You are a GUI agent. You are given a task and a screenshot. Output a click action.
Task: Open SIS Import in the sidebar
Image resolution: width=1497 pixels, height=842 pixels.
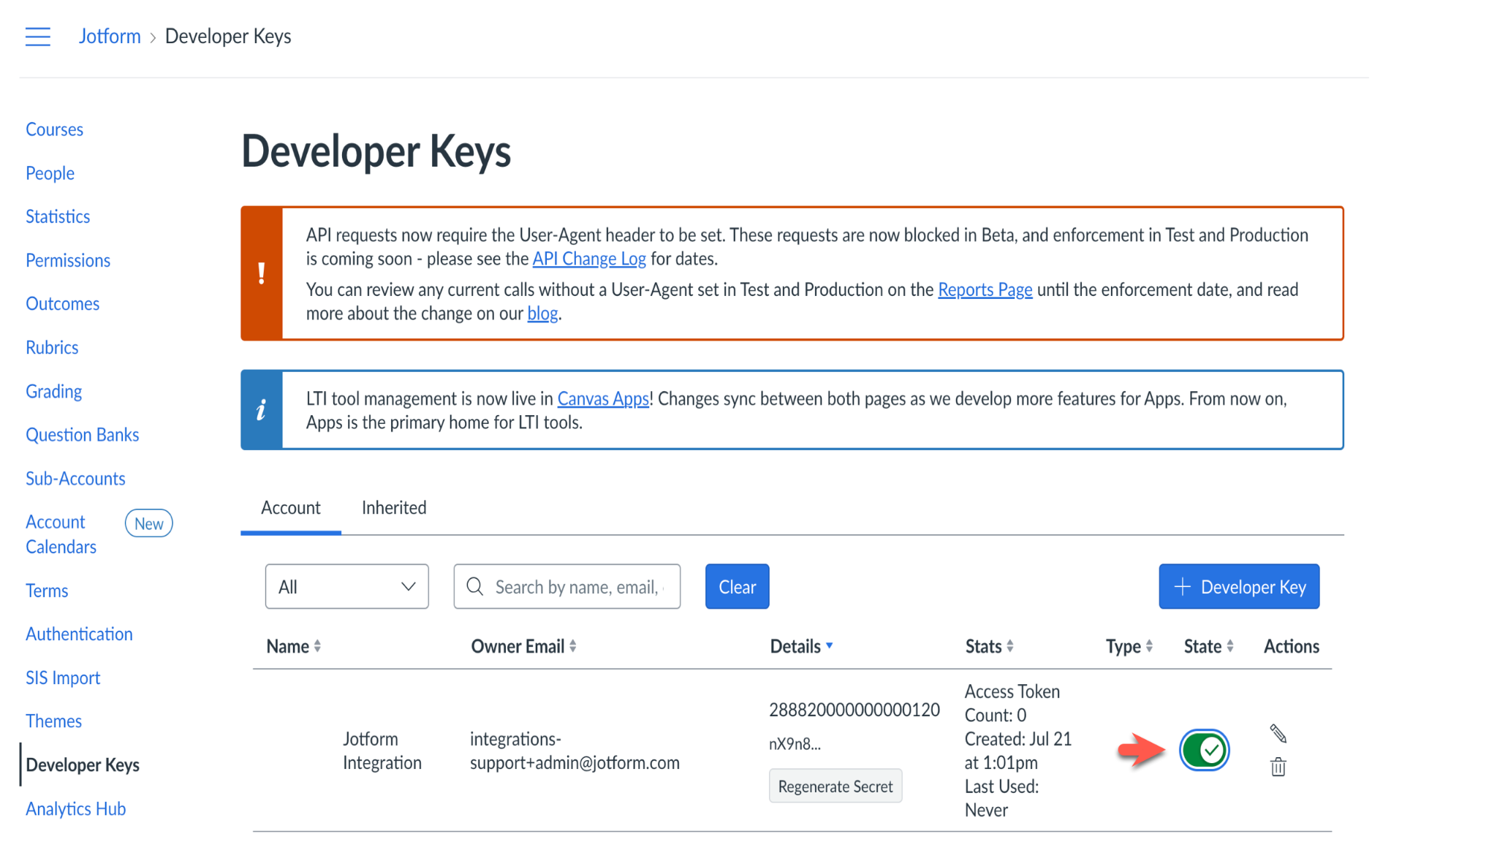(63, 678)
